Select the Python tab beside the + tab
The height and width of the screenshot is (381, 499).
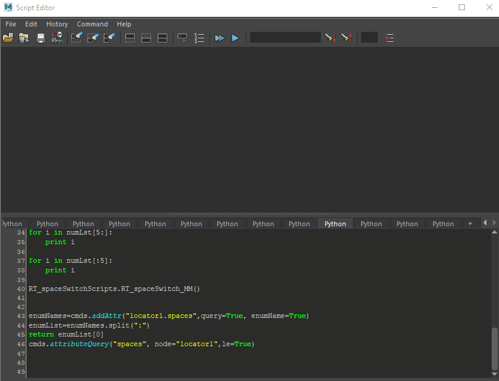point(443,224)
